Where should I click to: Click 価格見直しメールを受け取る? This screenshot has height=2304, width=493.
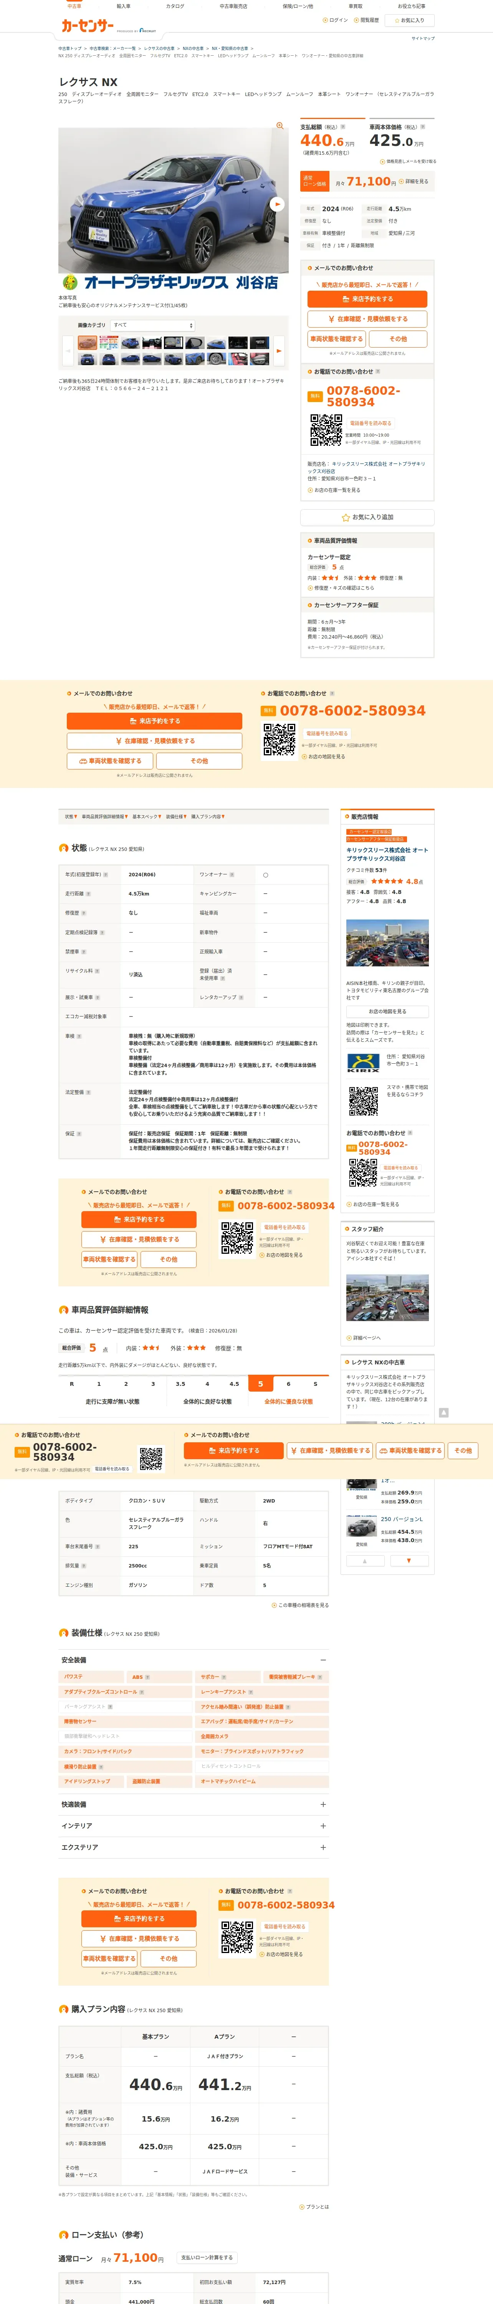tap(409, 162)
